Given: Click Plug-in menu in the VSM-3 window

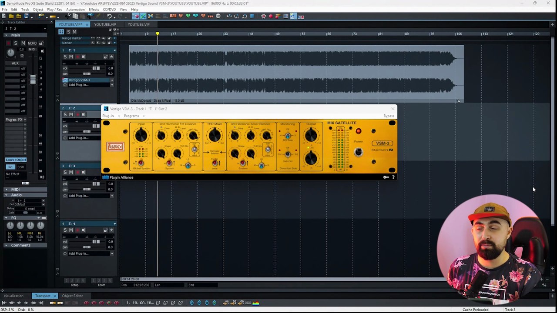Looking at the screenshot, I should (108, 116).
